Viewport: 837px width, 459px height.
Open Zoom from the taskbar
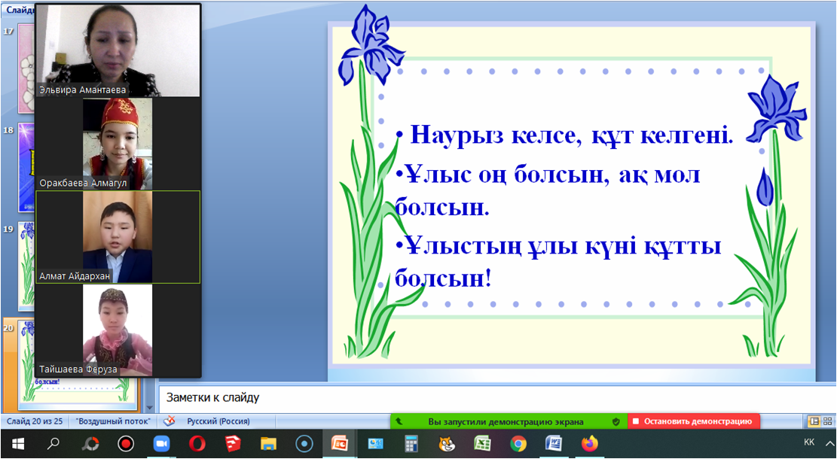tap(160, 444)
